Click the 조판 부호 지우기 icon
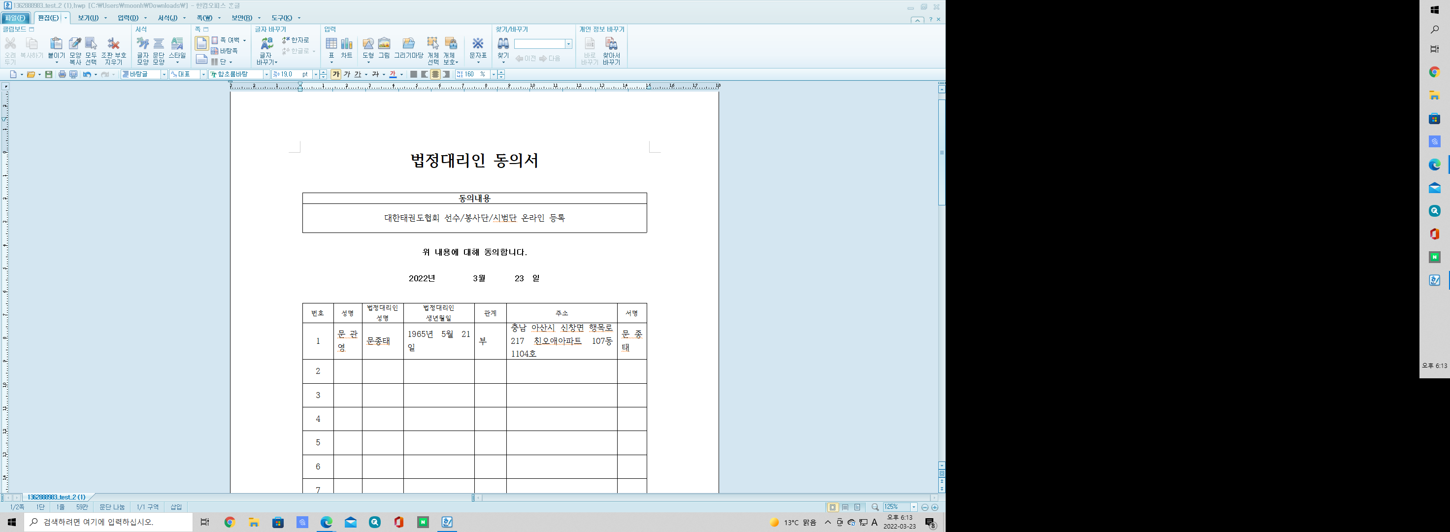1450x532 pixels. 113,44
